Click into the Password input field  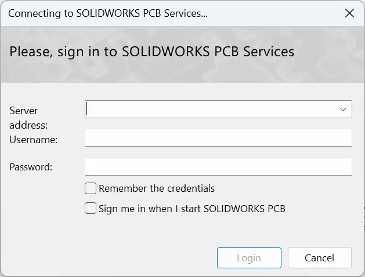point(218,167)
